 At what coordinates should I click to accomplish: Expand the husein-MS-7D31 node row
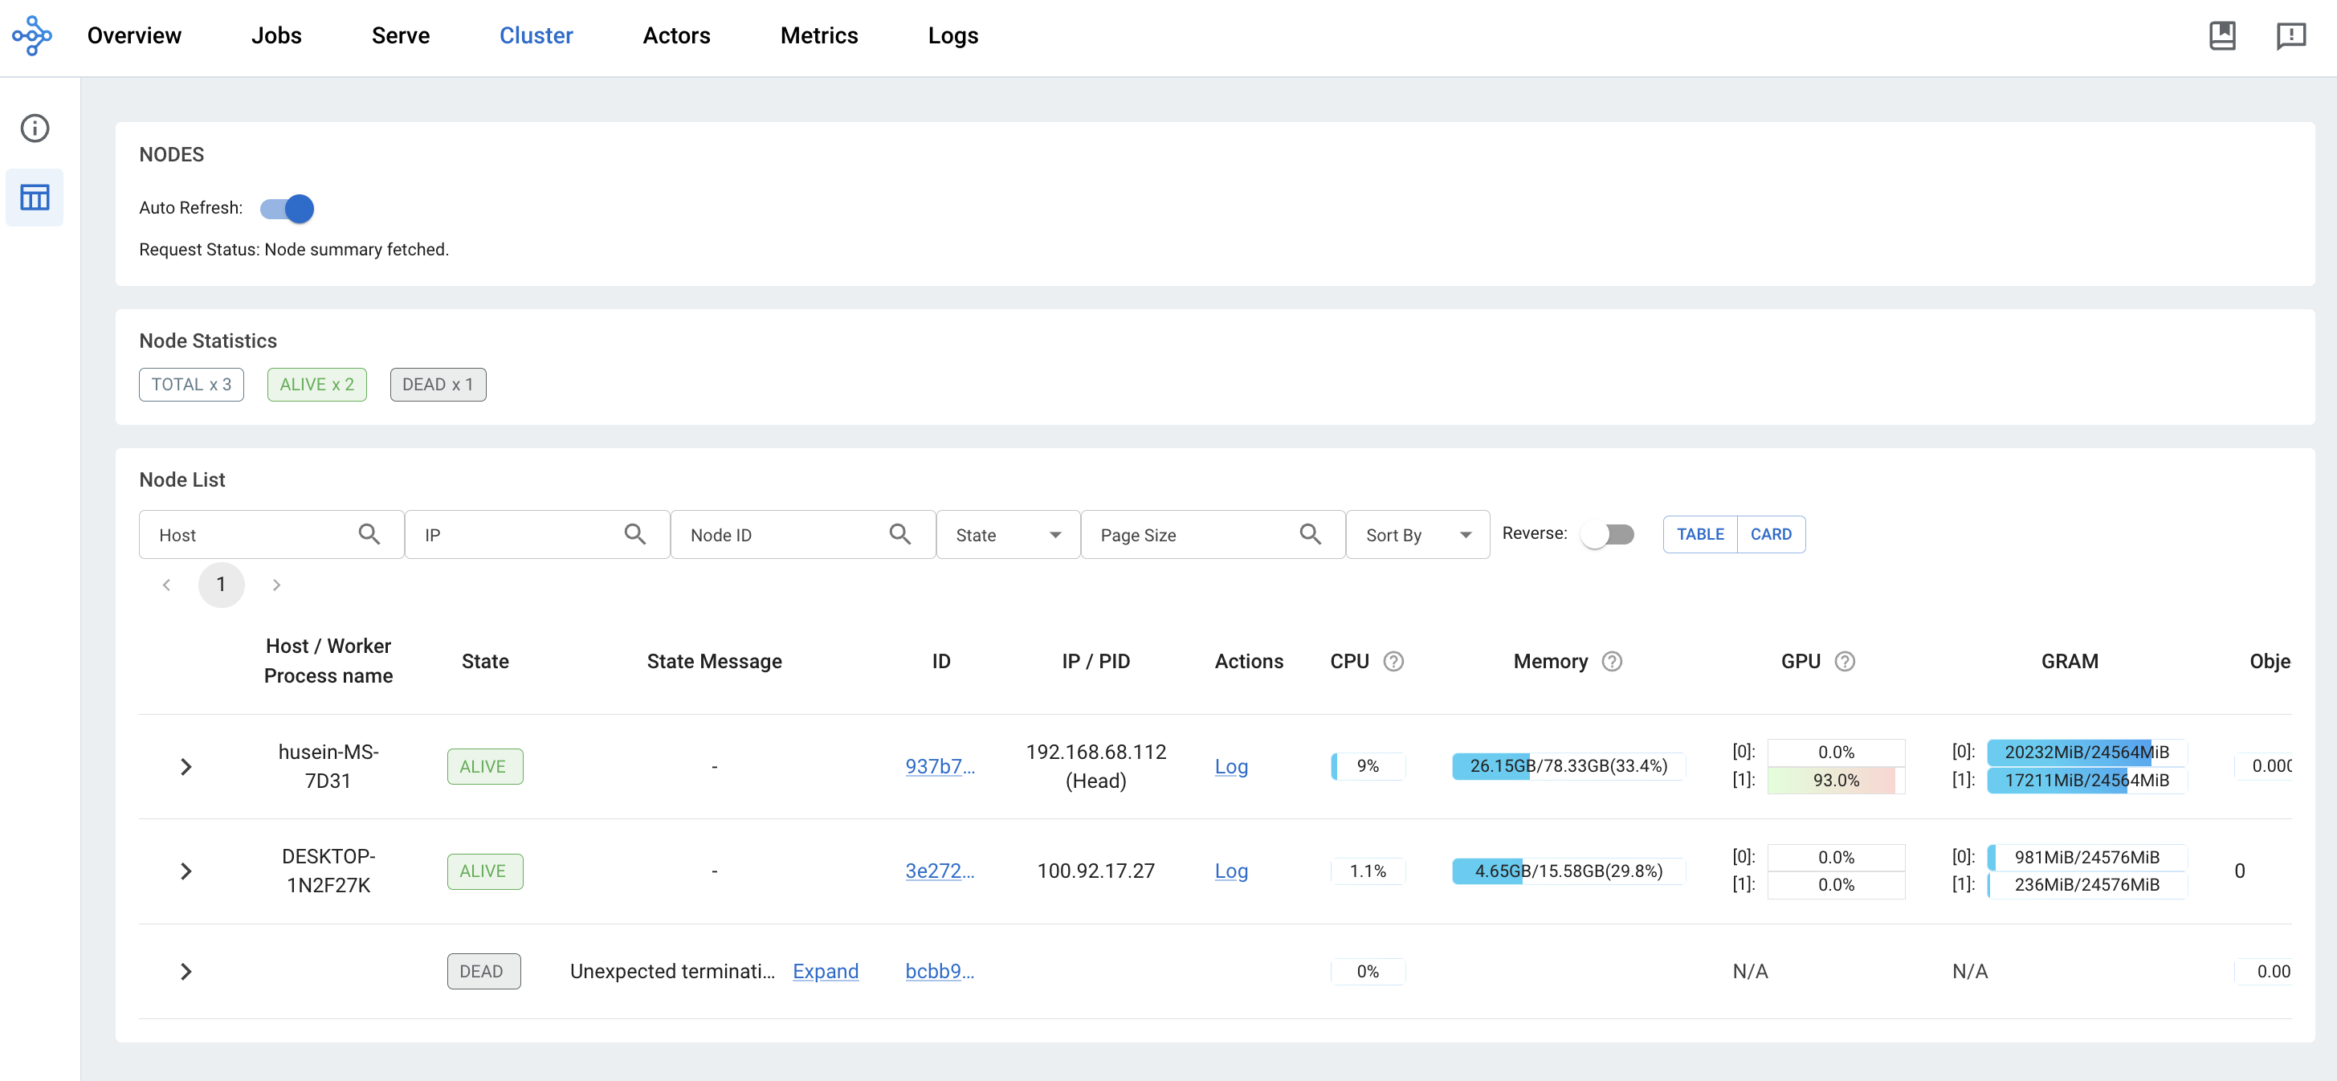[x=186, y=766]
